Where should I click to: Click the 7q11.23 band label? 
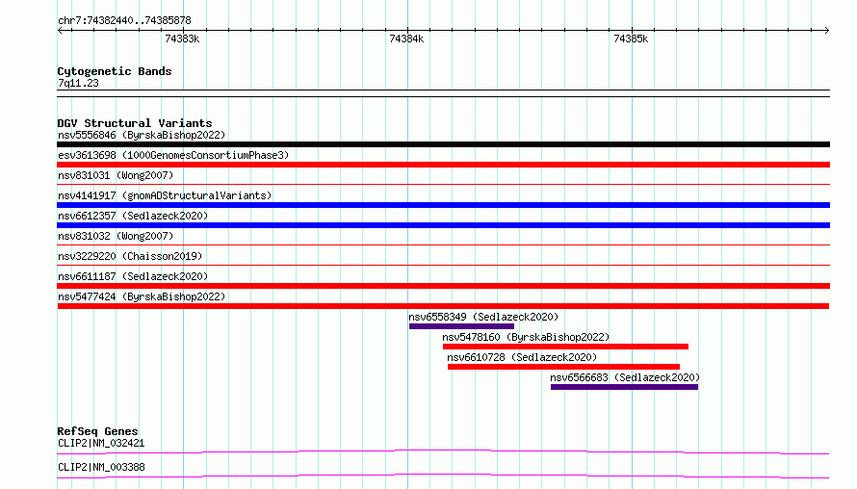78,83
